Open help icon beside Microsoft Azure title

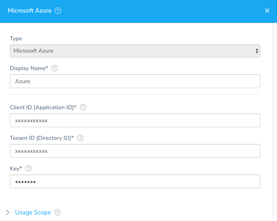(58, 11)
